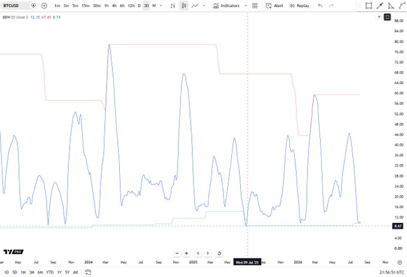Switch to the 1m timeframe
The height and width of the screenshot is (277, 407).
pos(57,6)
